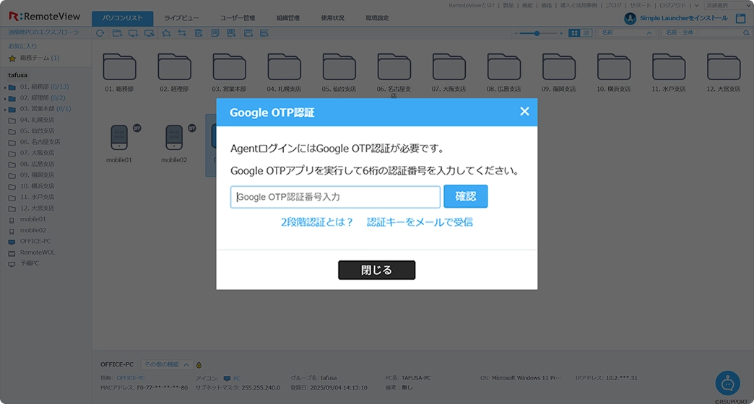Click the window icon at top right
Image resolution: width=754 pixels, height=404 pixels.
pos(740,18)
